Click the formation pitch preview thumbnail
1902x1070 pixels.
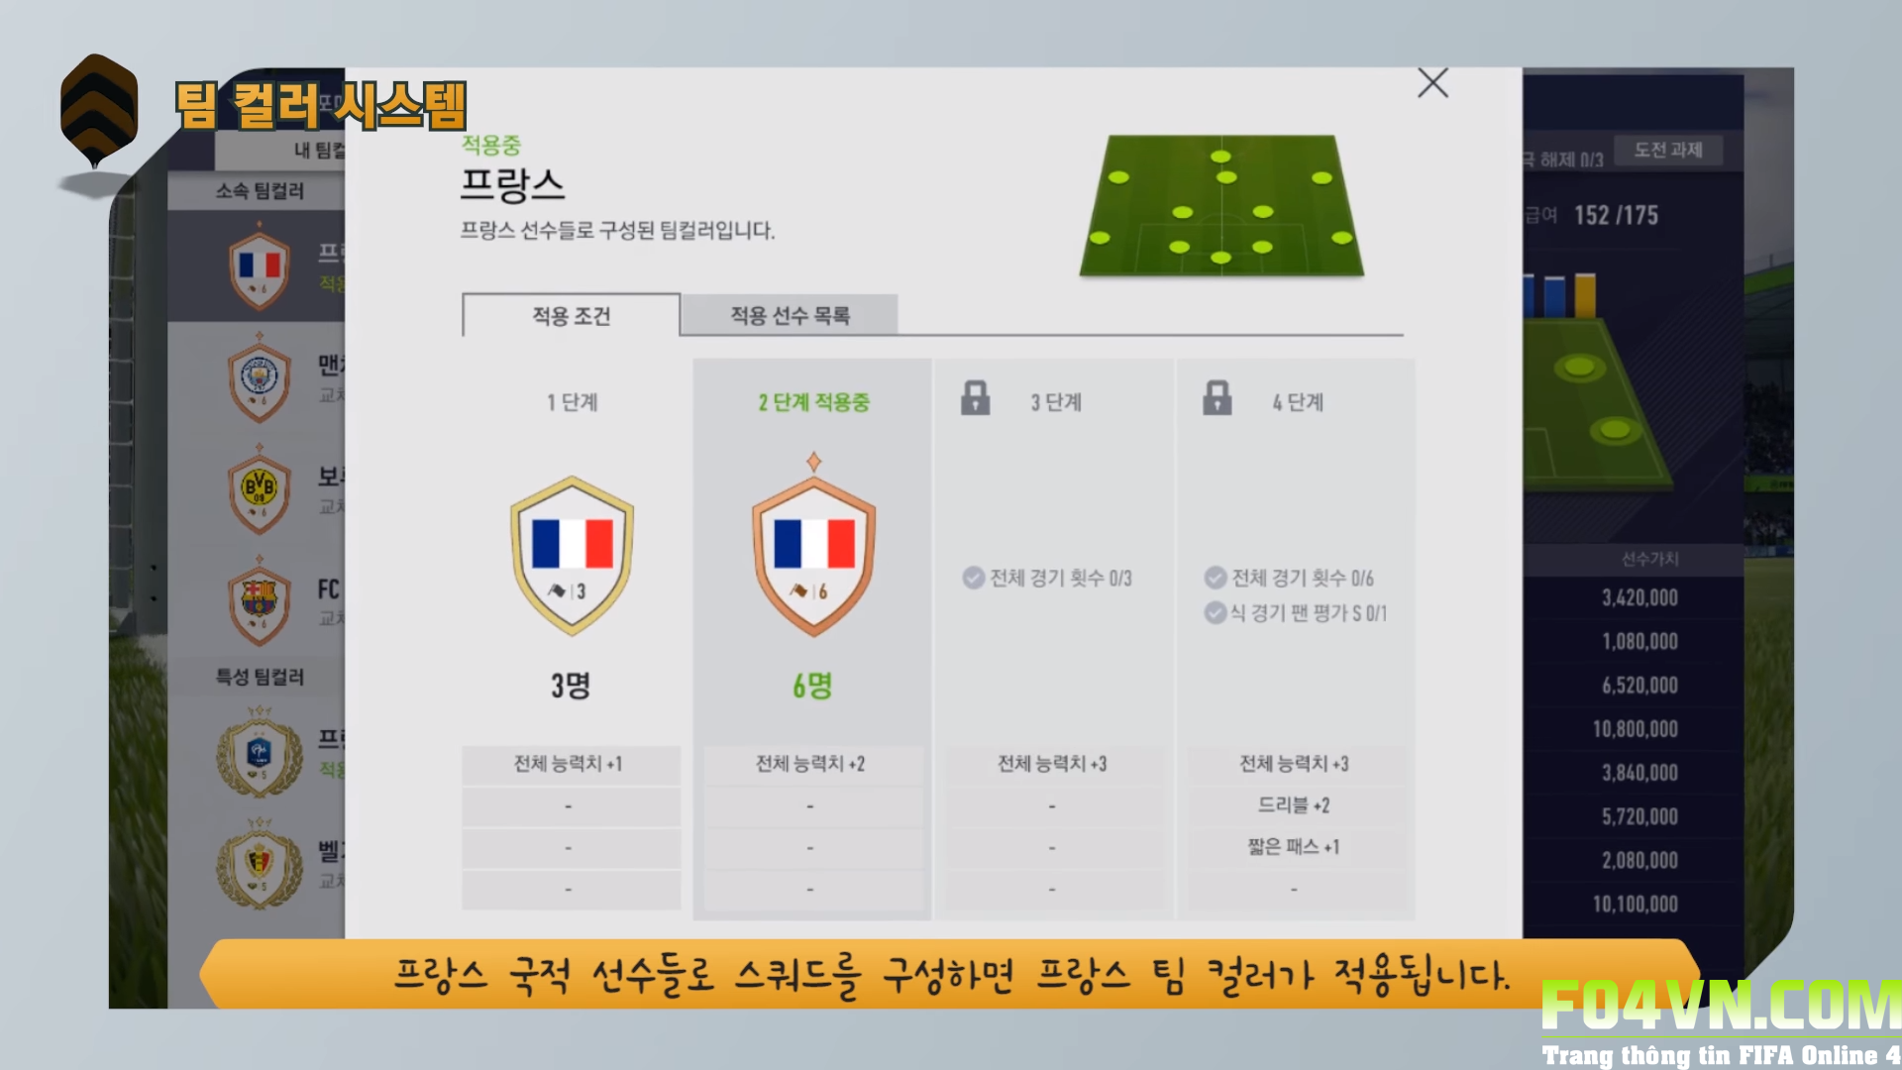(1221, 205)
